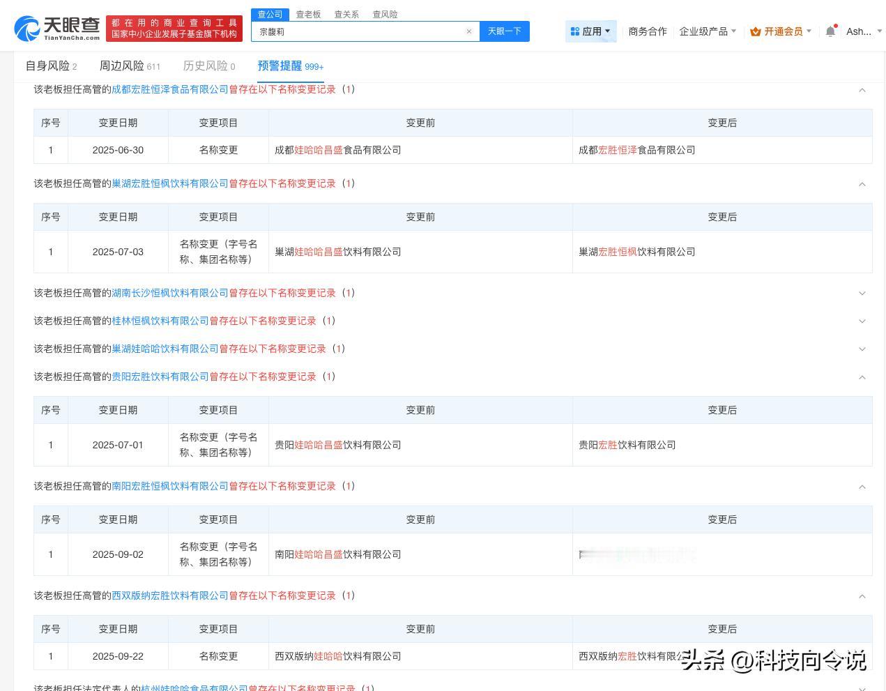
Task: Expand the 湖南长沙恒枫饮料 record section
Action: tap(862, 294)
